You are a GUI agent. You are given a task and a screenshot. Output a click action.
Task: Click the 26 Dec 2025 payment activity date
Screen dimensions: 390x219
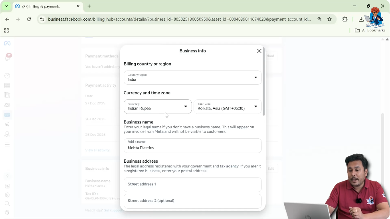[95, 119]
